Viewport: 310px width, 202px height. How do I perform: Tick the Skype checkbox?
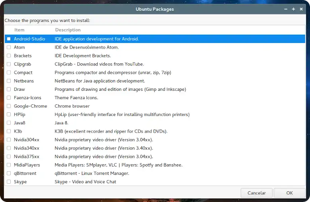point(9,182)
